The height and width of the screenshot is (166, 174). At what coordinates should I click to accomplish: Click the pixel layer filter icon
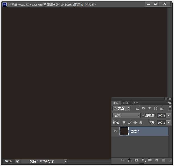tap(137, 108)
